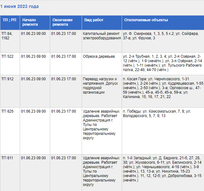This screenshot has height=191, width=204.
Task: Click start time 09:00 in ТП 625 row
Action: [x=33, y=111]
